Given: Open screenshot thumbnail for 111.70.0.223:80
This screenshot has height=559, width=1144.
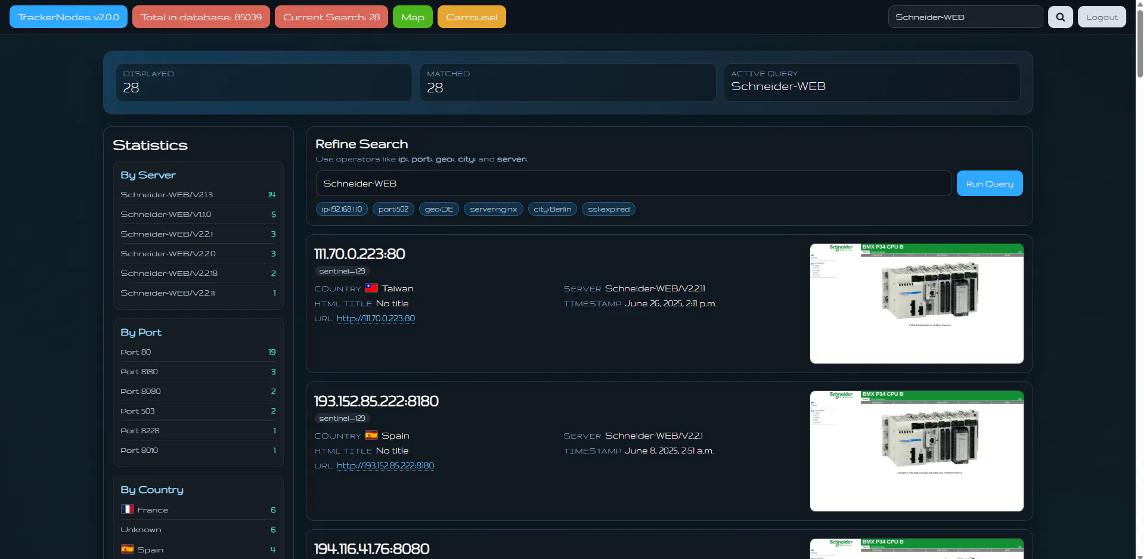Looking at the screenshot, I should (x=916, y=303).
